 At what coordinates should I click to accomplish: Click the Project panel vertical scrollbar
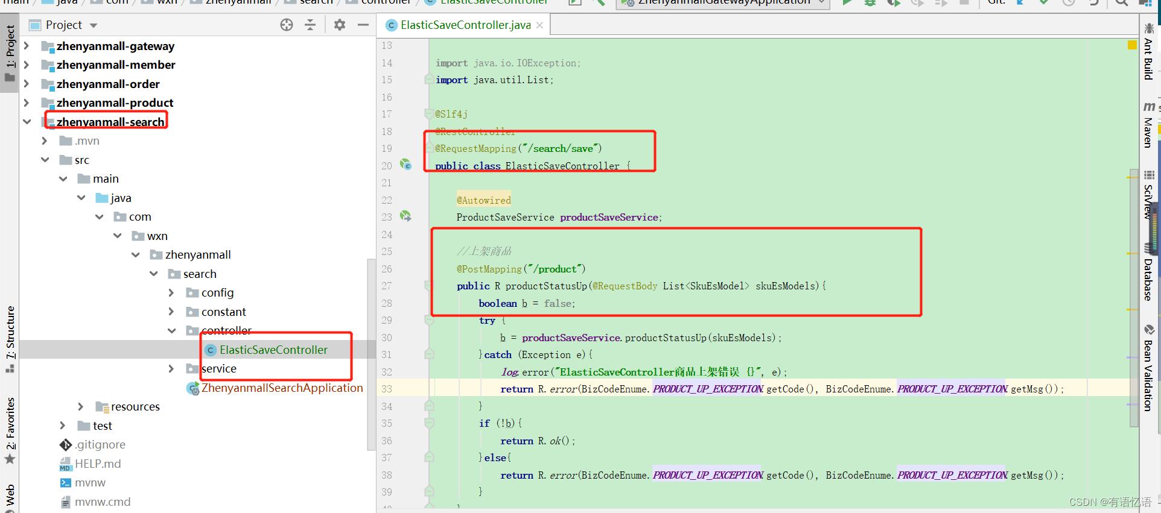pos(371,354)
